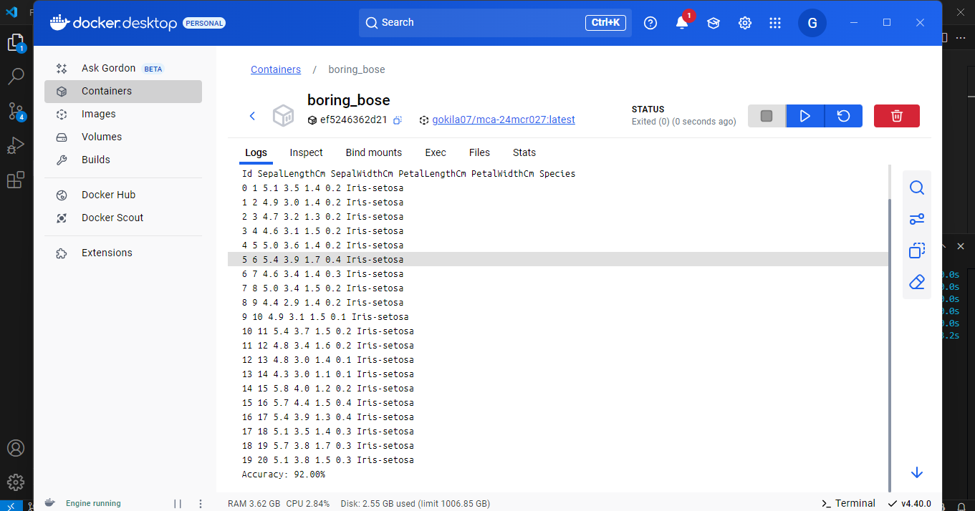Switch to the Bind mounts tab

(x=373, y=152)
